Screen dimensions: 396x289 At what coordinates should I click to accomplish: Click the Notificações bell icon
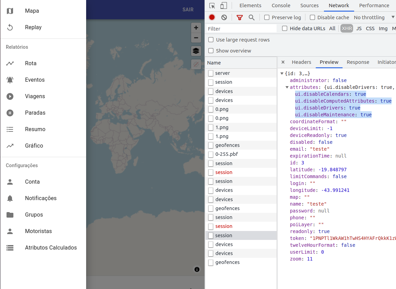pyautogui.click(x=10, y=198)
